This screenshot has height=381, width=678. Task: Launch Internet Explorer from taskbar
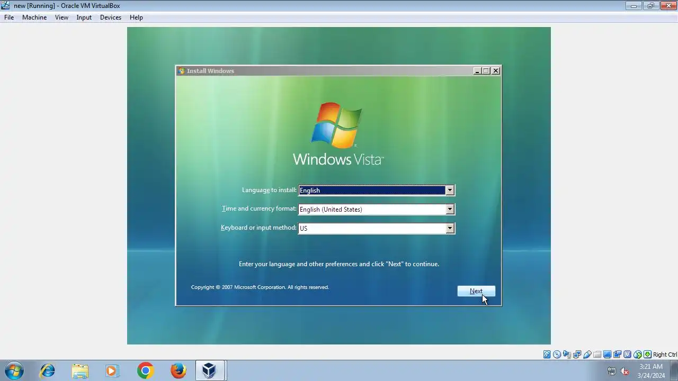click(x=48, y=370)
